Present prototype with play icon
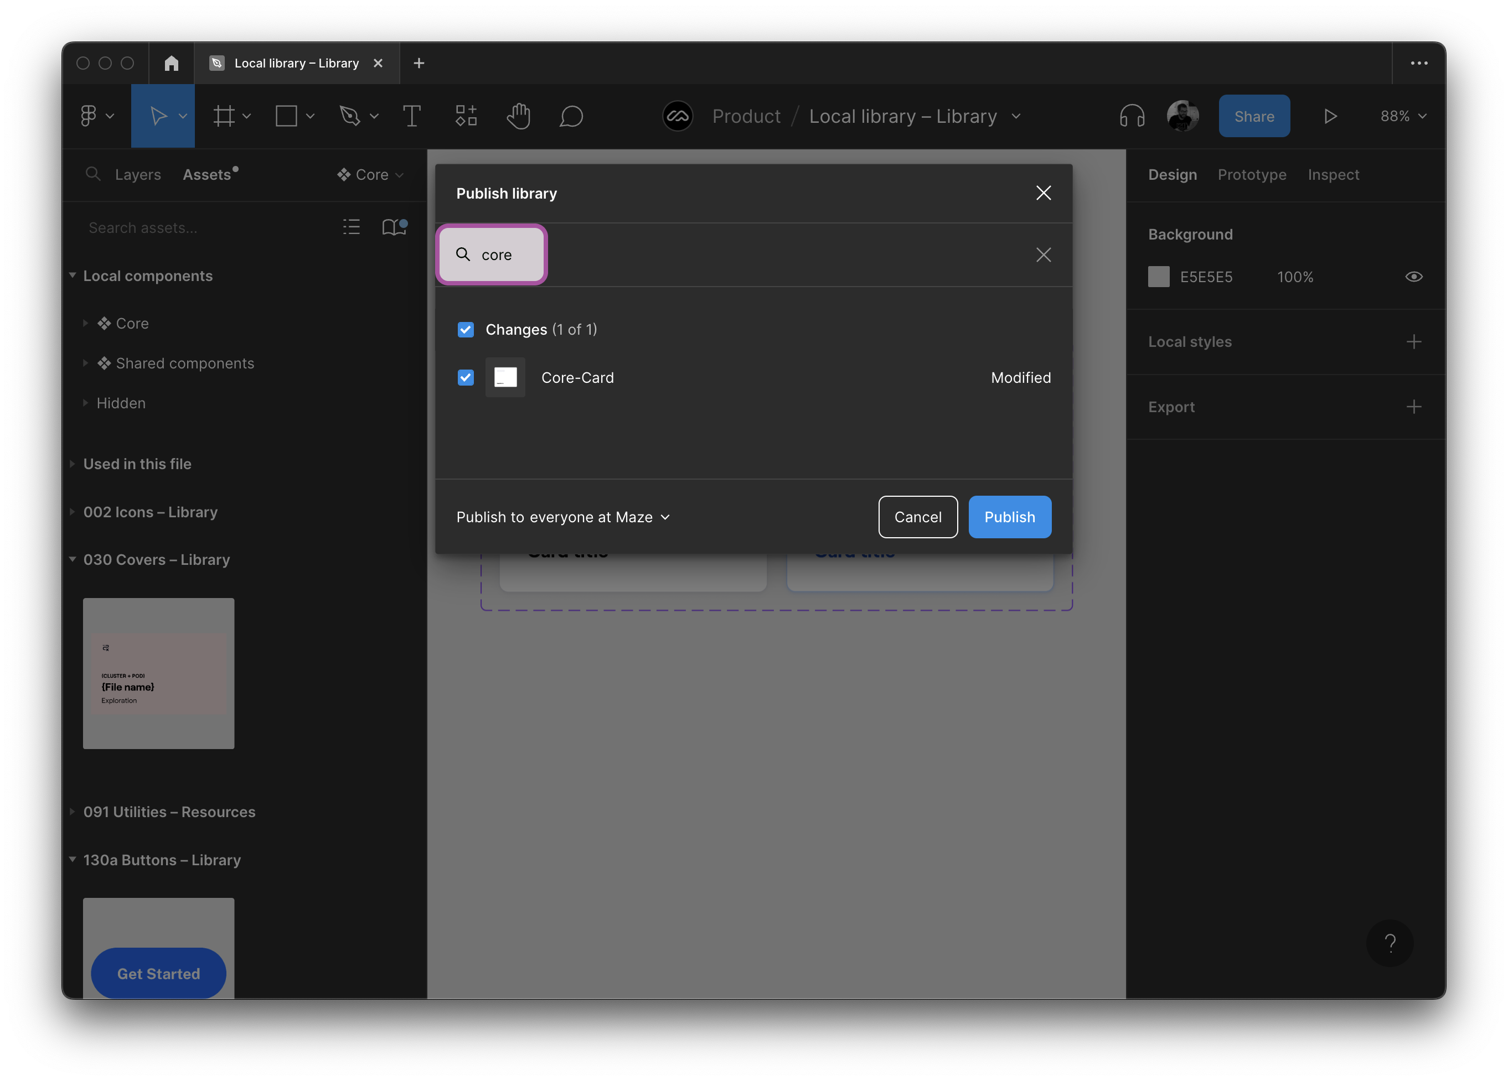This screenshot has width=1508, height=1081. coord(1330,116)
